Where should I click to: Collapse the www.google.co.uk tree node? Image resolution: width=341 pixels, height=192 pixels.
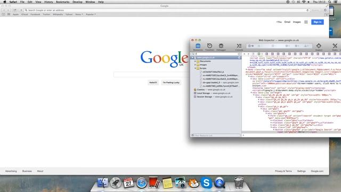coord(192,58)
